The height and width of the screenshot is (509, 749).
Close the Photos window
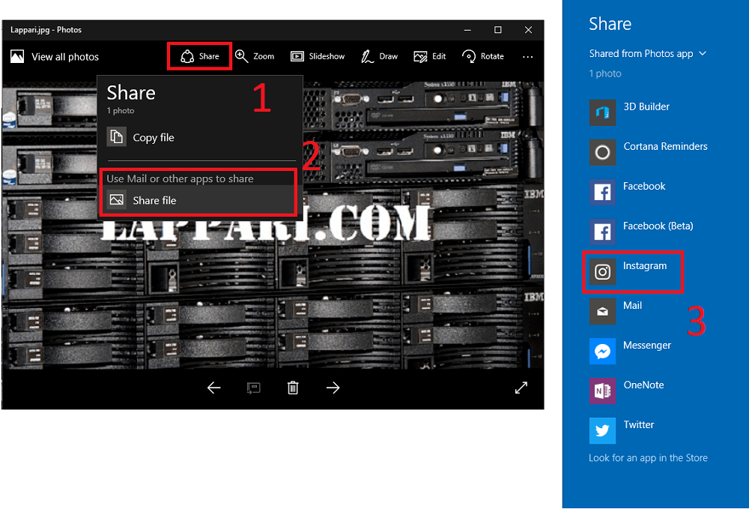point(528,30)
